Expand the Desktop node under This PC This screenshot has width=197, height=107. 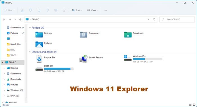click(x=4, y=68)
